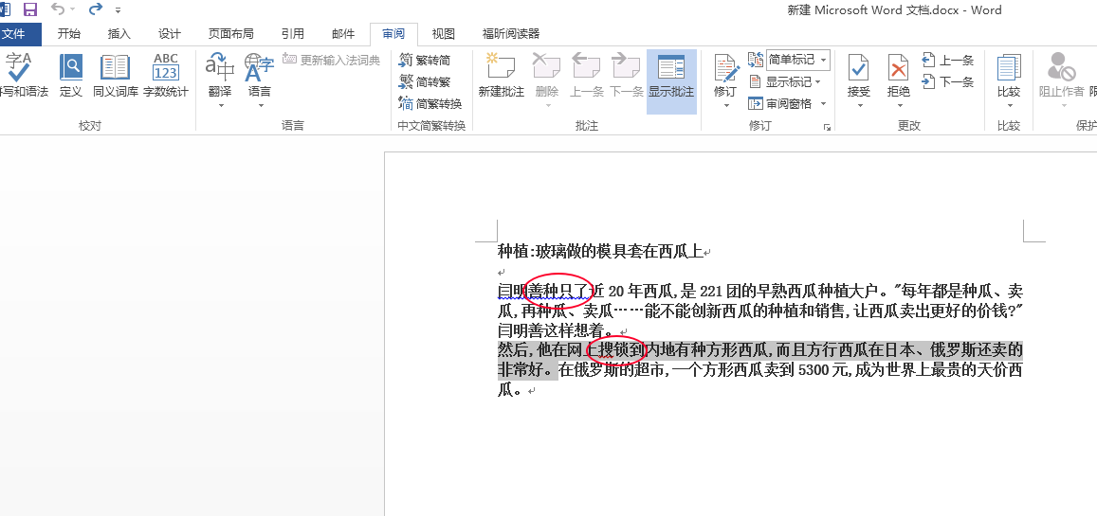This screenshot has width=1097, height=516.
Task: Switch to the 插入 tab
Action: (x=119, y=33)
